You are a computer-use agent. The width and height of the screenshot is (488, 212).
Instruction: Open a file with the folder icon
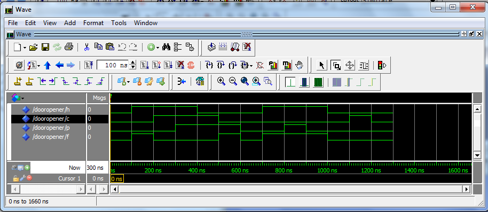pos(33,47)
